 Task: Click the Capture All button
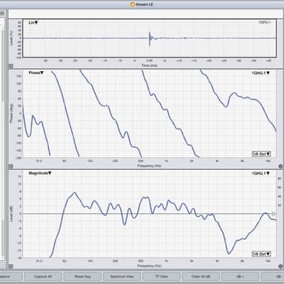tap(43, 276)
